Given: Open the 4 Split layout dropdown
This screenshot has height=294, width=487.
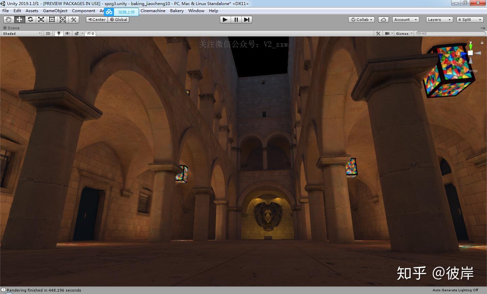Looking at the screenshot, I should 470,20.
